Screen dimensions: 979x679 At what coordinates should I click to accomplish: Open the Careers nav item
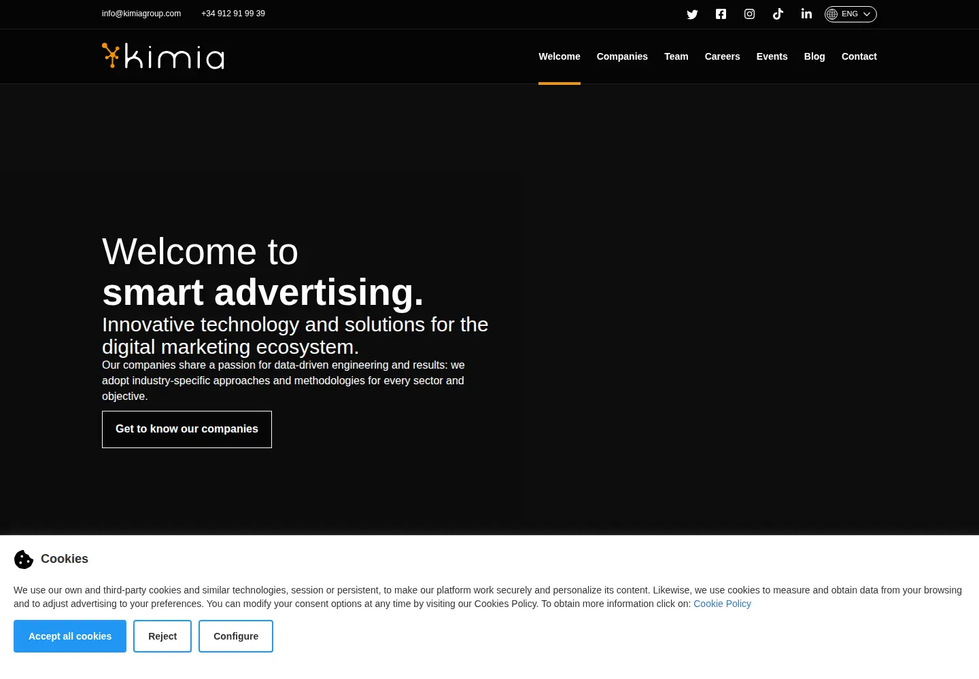[x=722, y=56]
